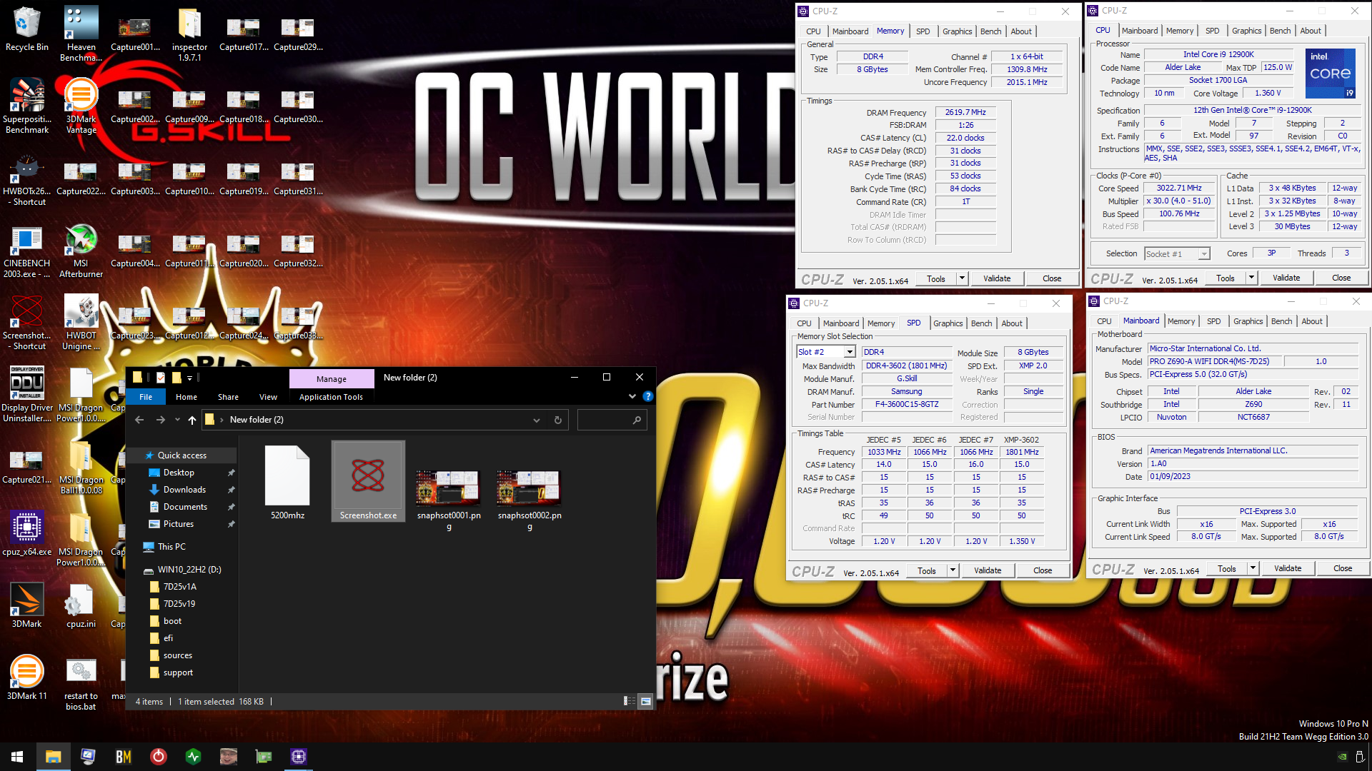Open Tools dropdown arrow in SPD window
This screenshot has width=1372, height=771.
[953, 570]
